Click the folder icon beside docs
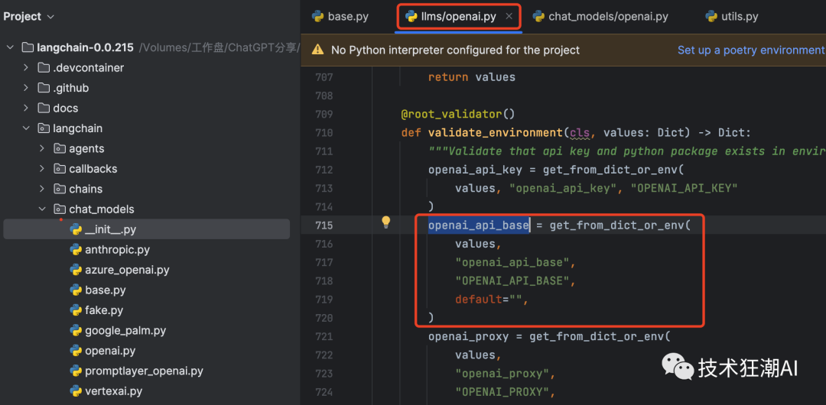 [44, 109]
